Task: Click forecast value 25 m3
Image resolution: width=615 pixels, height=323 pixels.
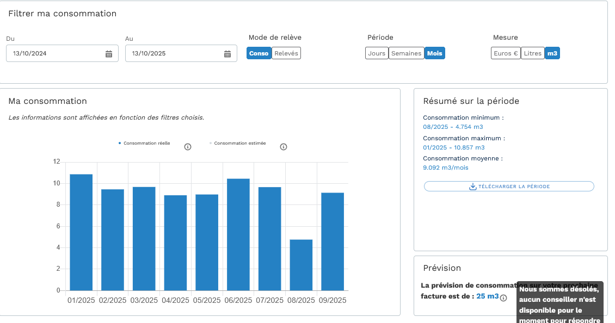Action: pos(488,296)
